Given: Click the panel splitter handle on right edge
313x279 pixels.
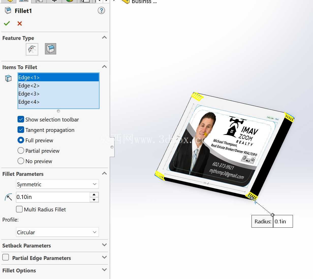Looking at the screenshot, I should click(x=112, y=147).
